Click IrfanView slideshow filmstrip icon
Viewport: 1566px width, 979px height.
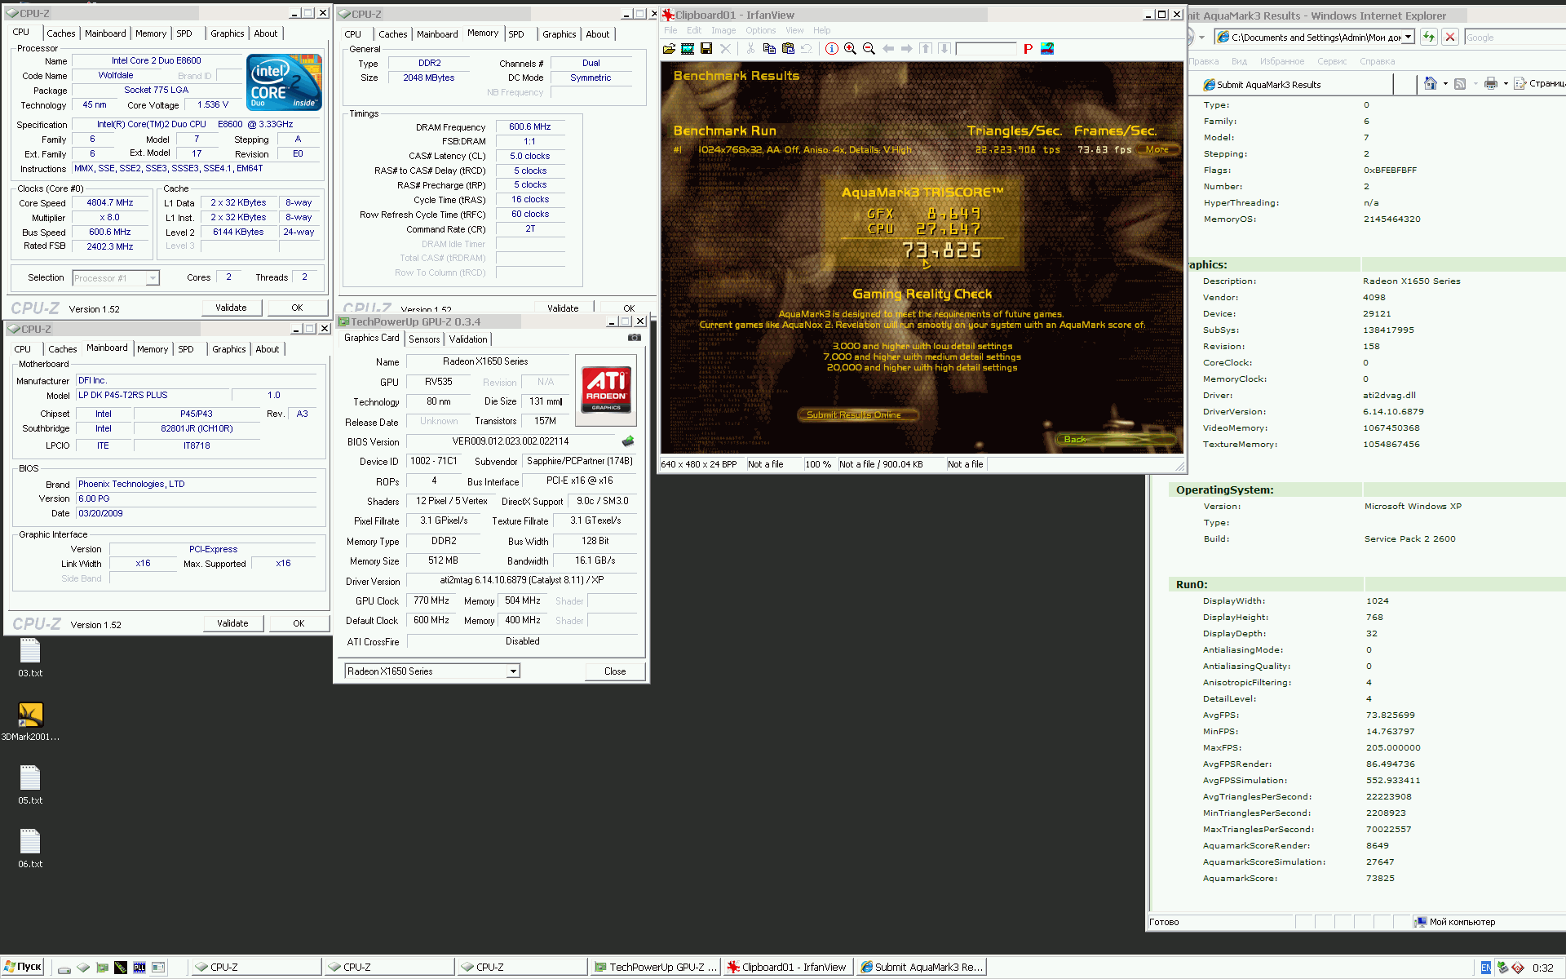coord(688,49)
